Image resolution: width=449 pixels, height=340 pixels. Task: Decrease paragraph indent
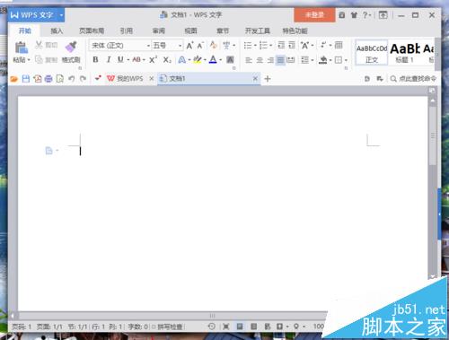point(281,45)
